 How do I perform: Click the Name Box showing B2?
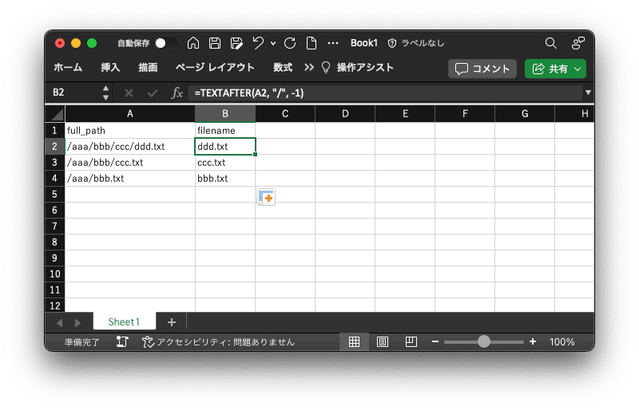point(75,93)
